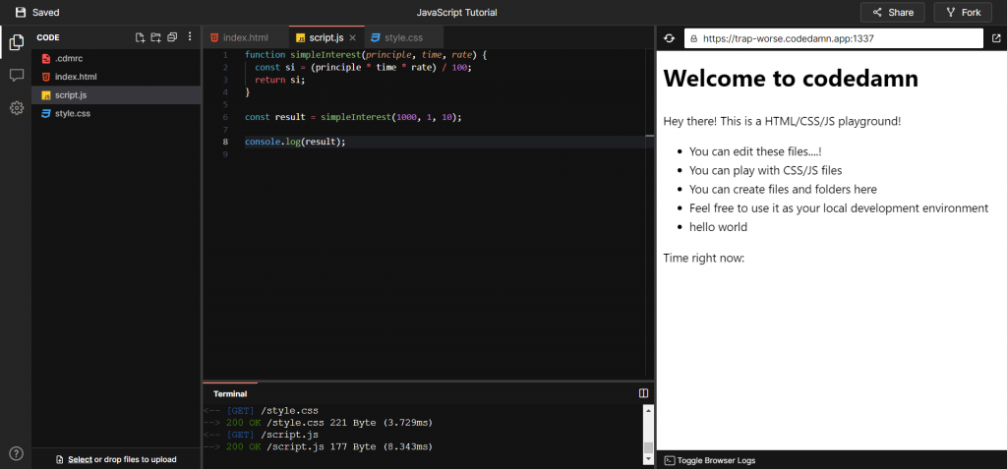This screenshot has height=469, width=1007.
Task: Click the Saved disk icon
Action: click(x=21, y=12)
